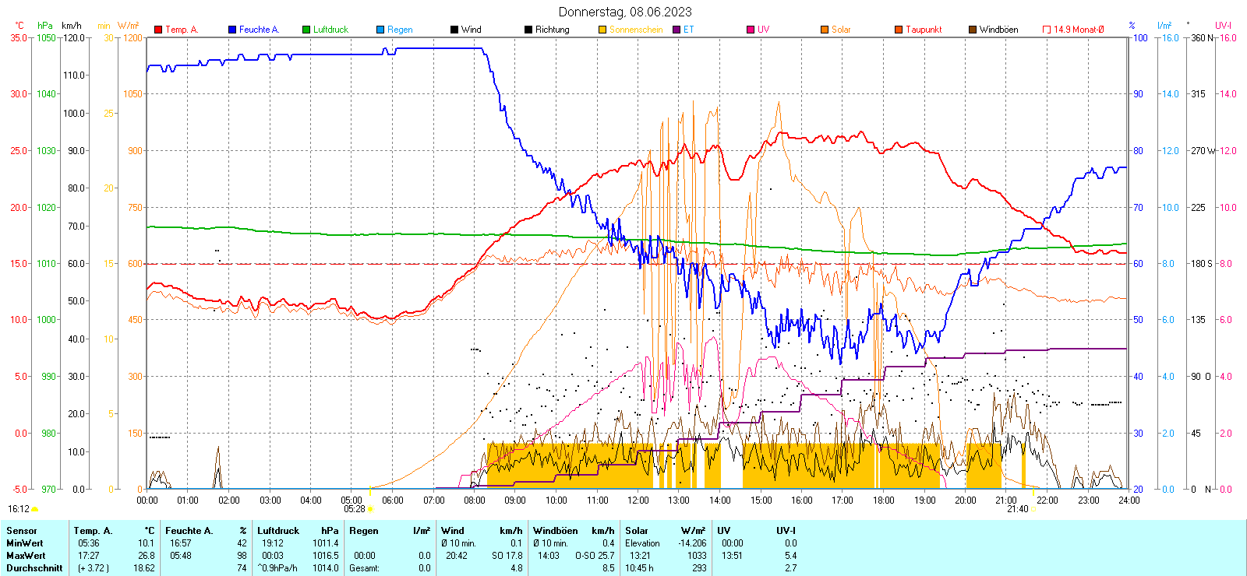
Task: Click the Richtung legend label
Action: pyautogui.click(x=552, y=30)
